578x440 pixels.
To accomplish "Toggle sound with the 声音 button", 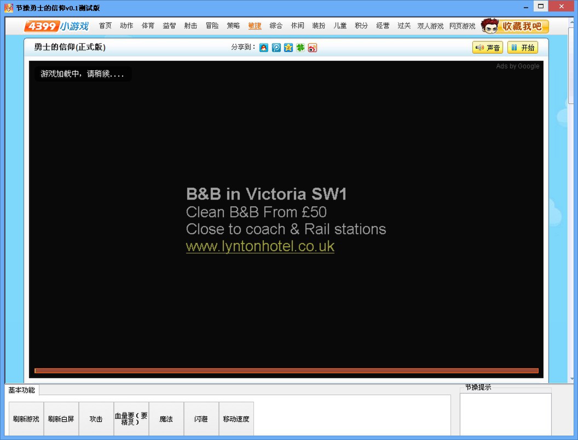I will (x=487, y=48).
